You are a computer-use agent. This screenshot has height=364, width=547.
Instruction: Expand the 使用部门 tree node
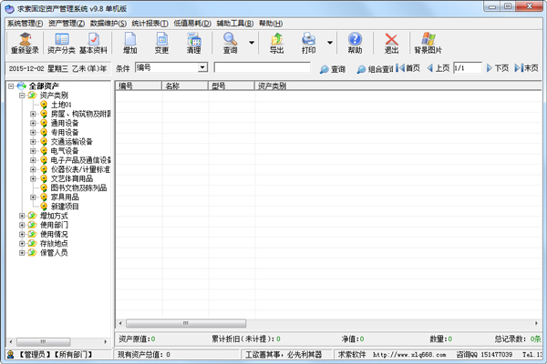coord(22,225)
